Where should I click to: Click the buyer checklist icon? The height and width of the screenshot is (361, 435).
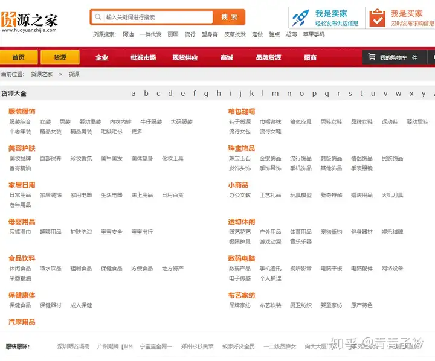tap(377, 18)
